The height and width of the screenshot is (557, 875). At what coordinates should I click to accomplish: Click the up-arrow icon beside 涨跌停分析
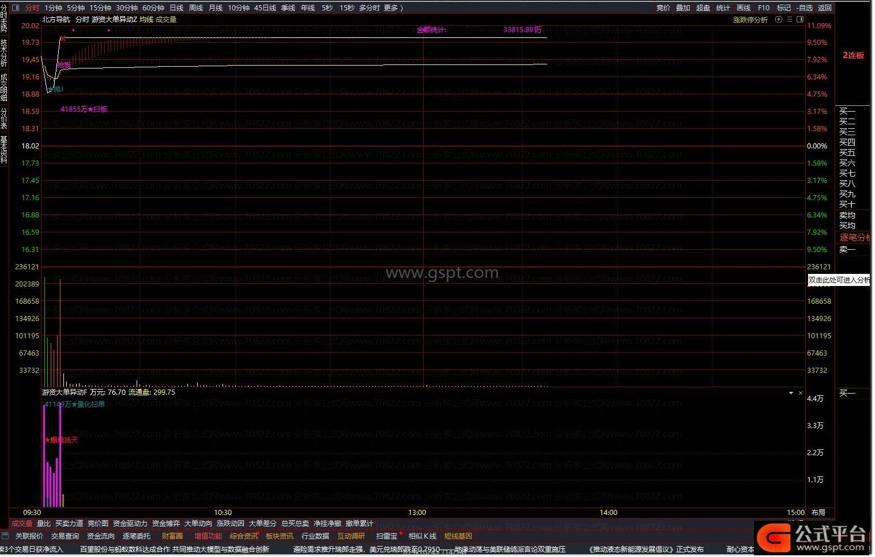coord(779,20)
